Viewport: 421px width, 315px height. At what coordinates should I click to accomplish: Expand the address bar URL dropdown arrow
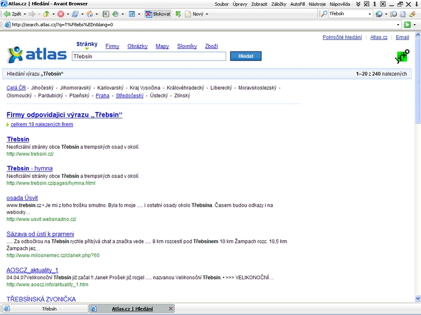click(x=398, y=25)
